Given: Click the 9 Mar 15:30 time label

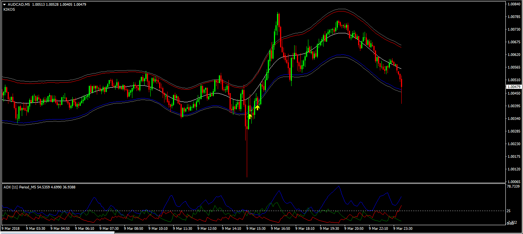Looking at the screenshot, I should click(x=256, y=229).
